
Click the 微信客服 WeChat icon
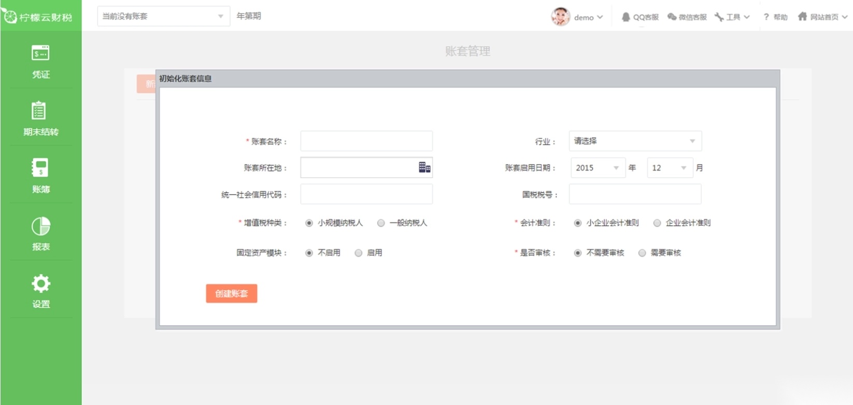tap(672, 17)
